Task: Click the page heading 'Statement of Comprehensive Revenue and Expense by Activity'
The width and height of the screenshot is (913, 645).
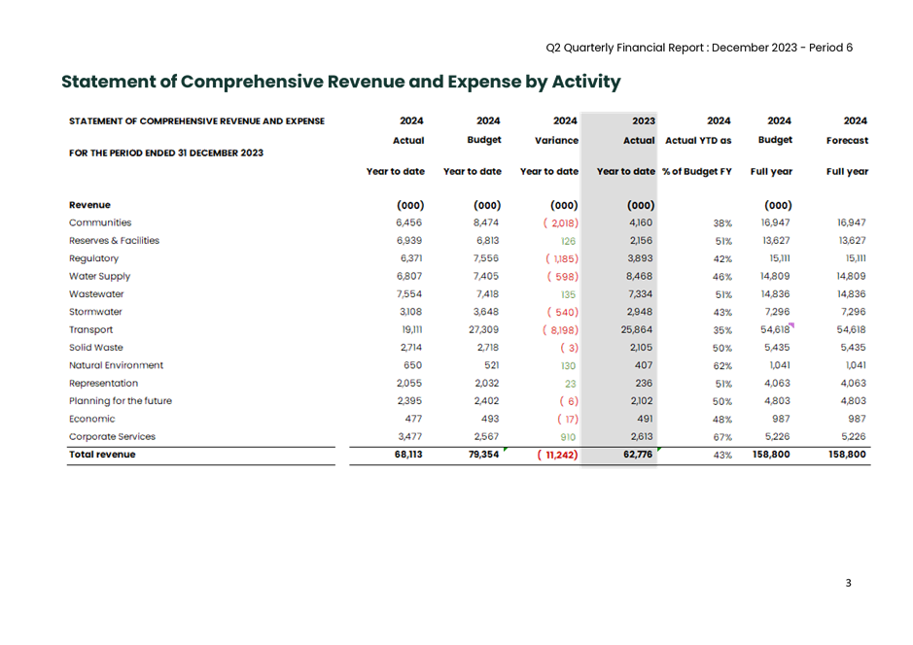Action: [x=340, y=82]
